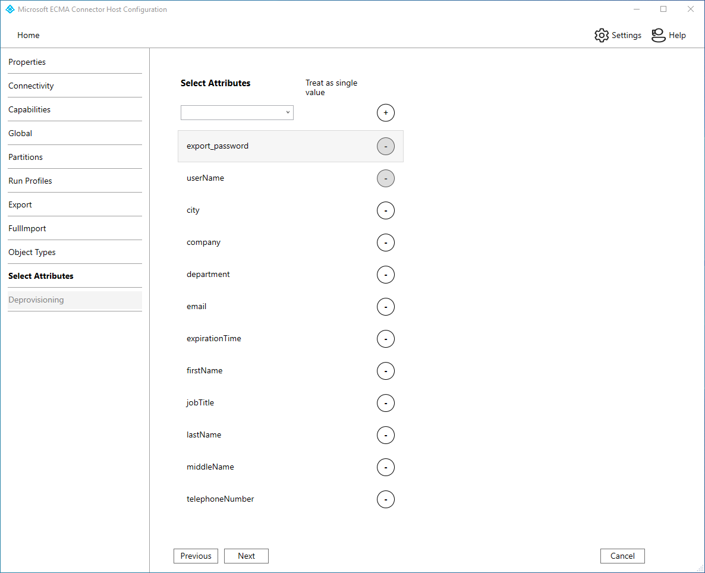Remove the firstName attribute

pos(385,371)
